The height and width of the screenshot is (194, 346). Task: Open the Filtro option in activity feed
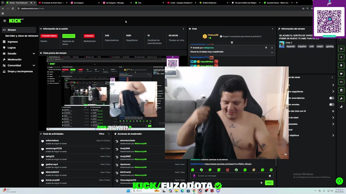coord(102,134)
